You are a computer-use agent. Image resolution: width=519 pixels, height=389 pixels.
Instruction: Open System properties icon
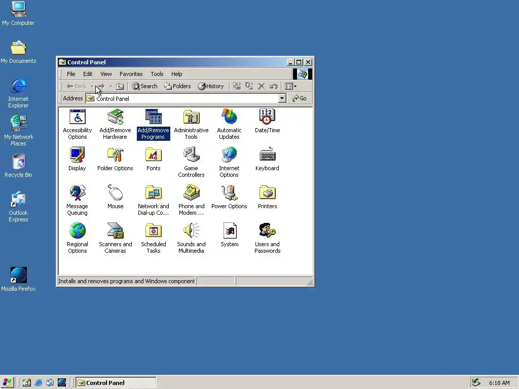[230, 236]
